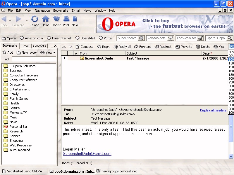Switch to the E-mail hotlist tab
This screenshot has height=175, width=234.
25,46
